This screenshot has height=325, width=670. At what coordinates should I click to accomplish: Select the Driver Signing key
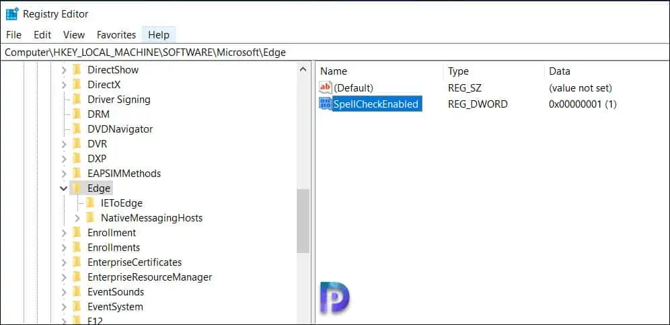pos(119,100)
